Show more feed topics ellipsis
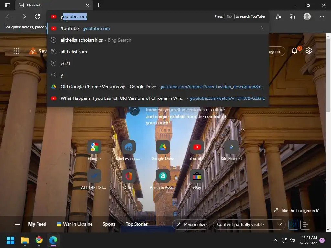This screenshot has height=248, width=331. (x=162, y=224)
